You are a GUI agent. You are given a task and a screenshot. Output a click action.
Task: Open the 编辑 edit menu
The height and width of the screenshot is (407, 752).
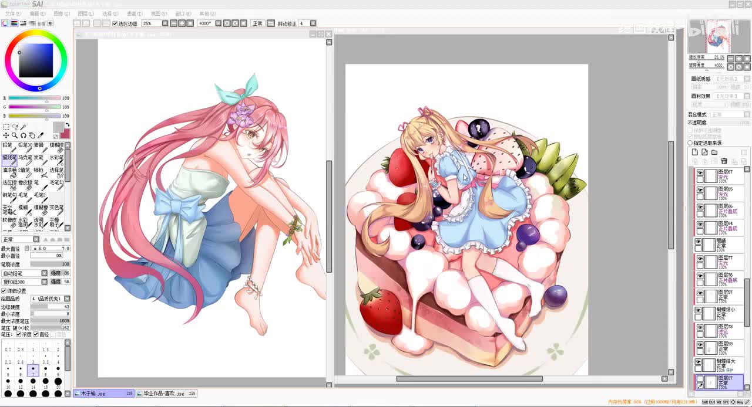[38, 13]
